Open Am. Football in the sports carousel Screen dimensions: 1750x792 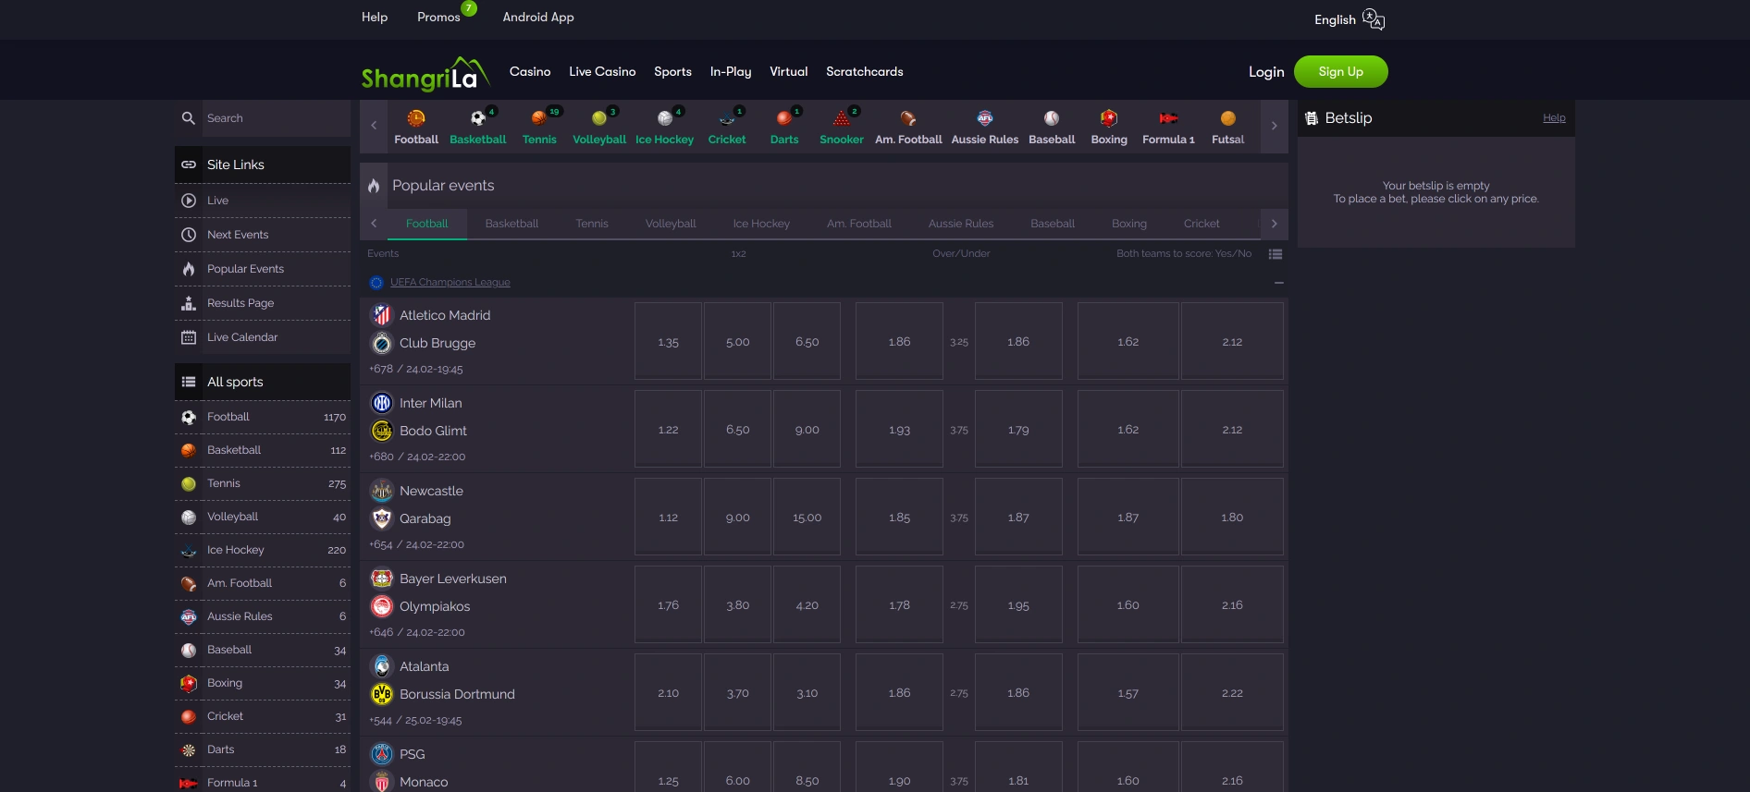908,128
